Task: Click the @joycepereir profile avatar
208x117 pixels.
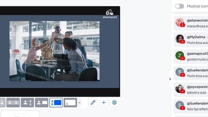Action: pyautogui.click(x=180, y=89)
